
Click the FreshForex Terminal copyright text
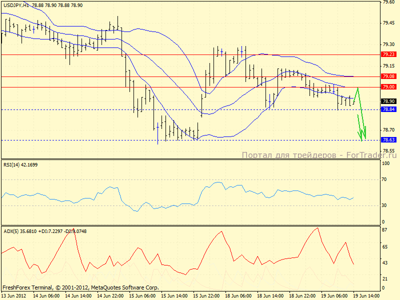(80, 287)
